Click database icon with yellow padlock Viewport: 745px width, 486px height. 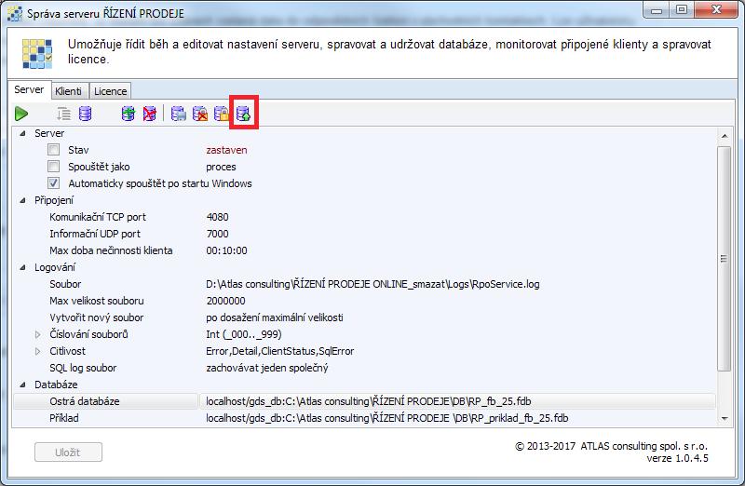pyautogui.click(x=222, y=114)
